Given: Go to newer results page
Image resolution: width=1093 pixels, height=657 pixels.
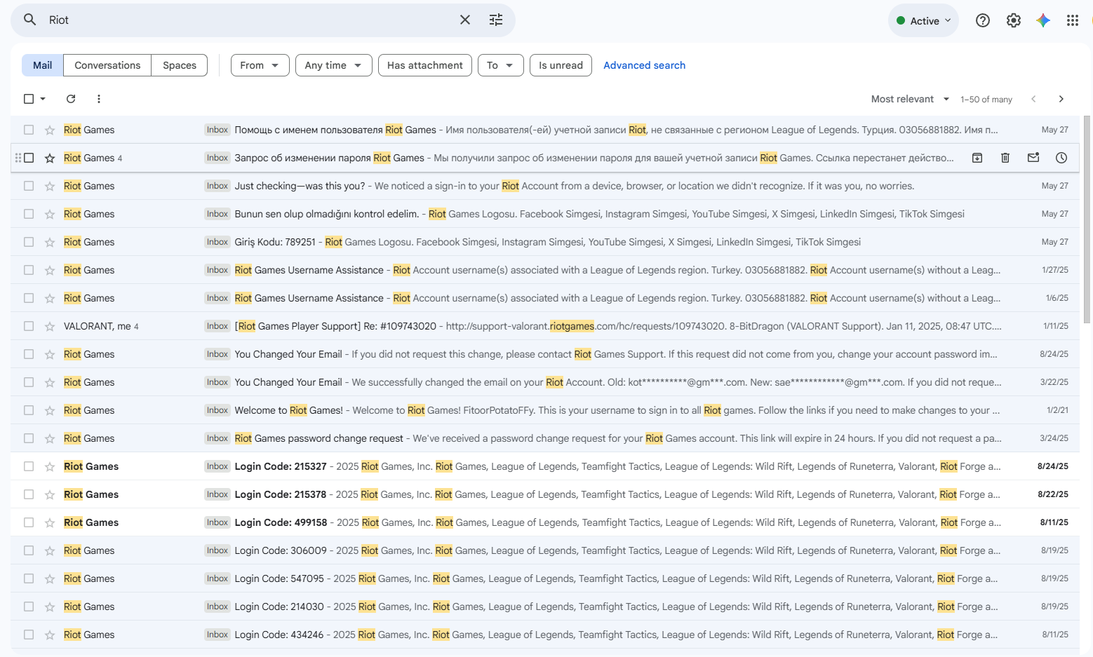Looking at the screenshot, I should click(1033, 99).
